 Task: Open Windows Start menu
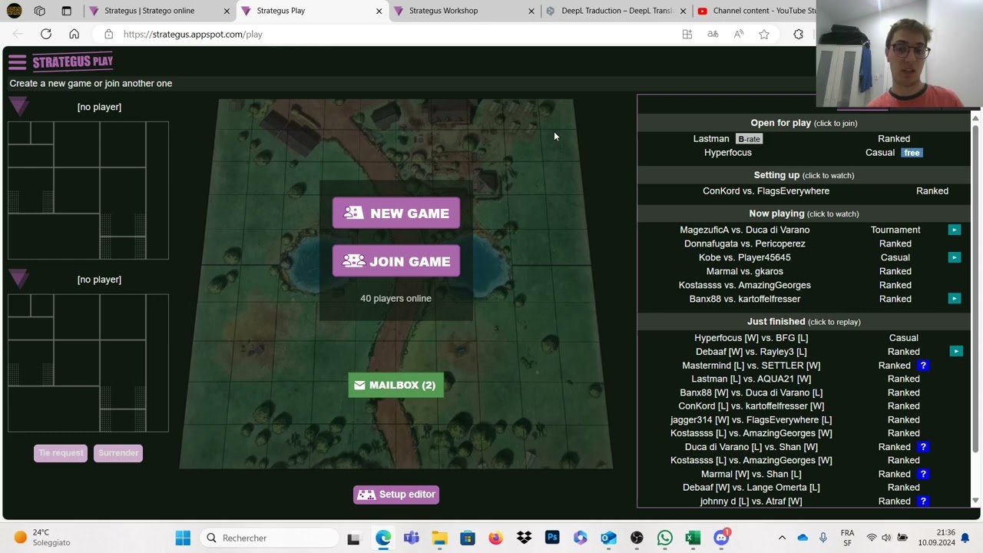pyautogui.click(x=183, y=538)
